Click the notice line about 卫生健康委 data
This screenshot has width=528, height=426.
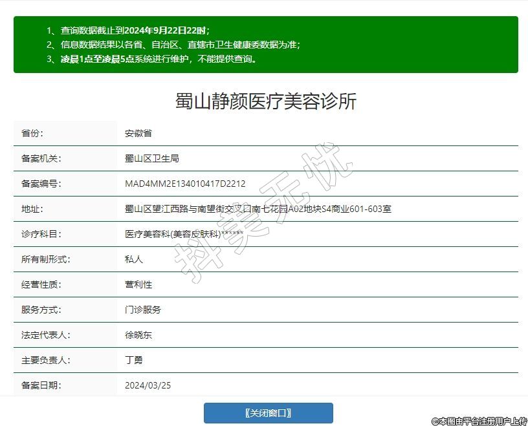[173, 45]
